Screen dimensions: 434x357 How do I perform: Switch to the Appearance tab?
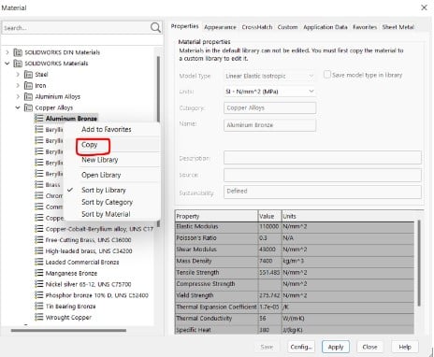tap(220, 27)
